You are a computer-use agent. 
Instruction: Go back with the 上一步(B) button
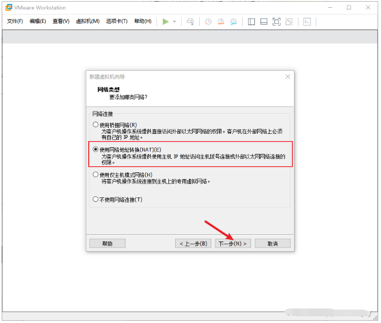pyautogui.click(x=193, y=243)
